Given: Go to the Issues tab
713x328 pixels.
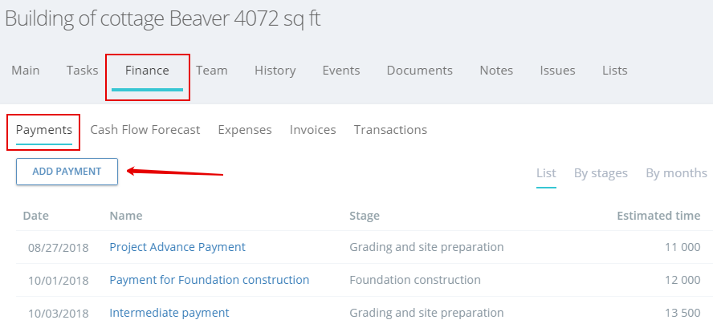Looking at the screenshot, I should click(557, 71).
